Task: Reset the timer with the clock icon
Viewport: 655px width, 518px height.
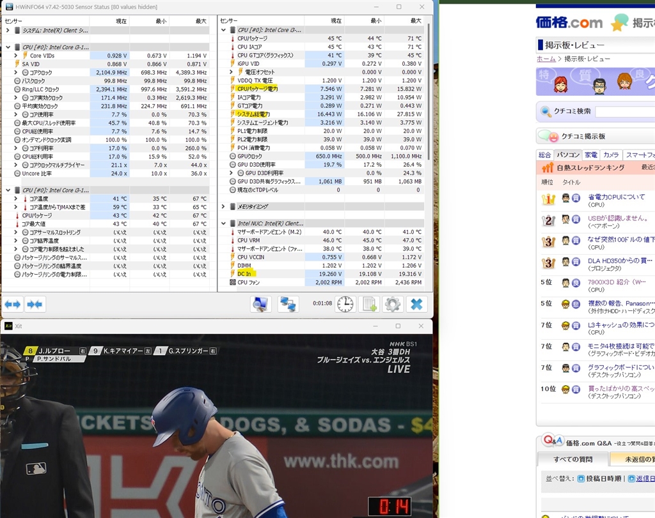Action: [x=345, y=305]
